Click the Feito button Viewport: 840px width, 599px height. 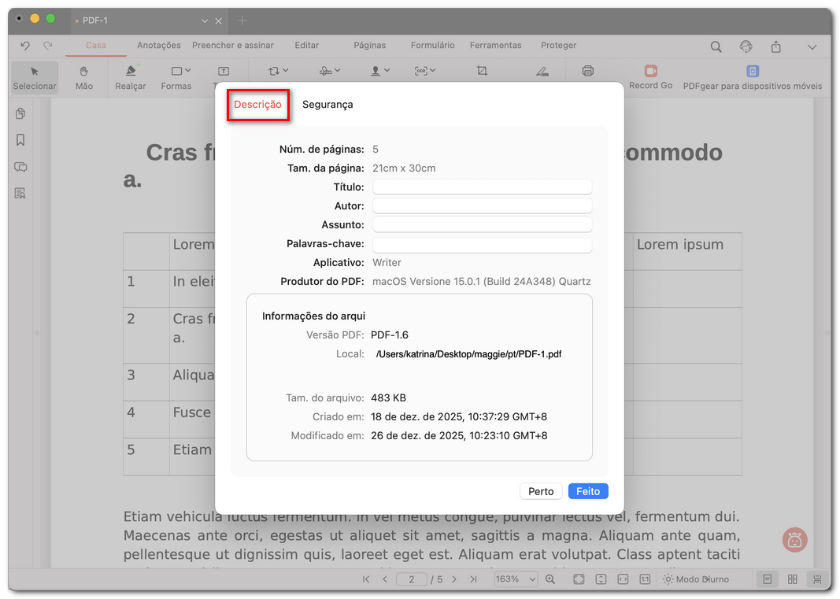tap(587, 490)
